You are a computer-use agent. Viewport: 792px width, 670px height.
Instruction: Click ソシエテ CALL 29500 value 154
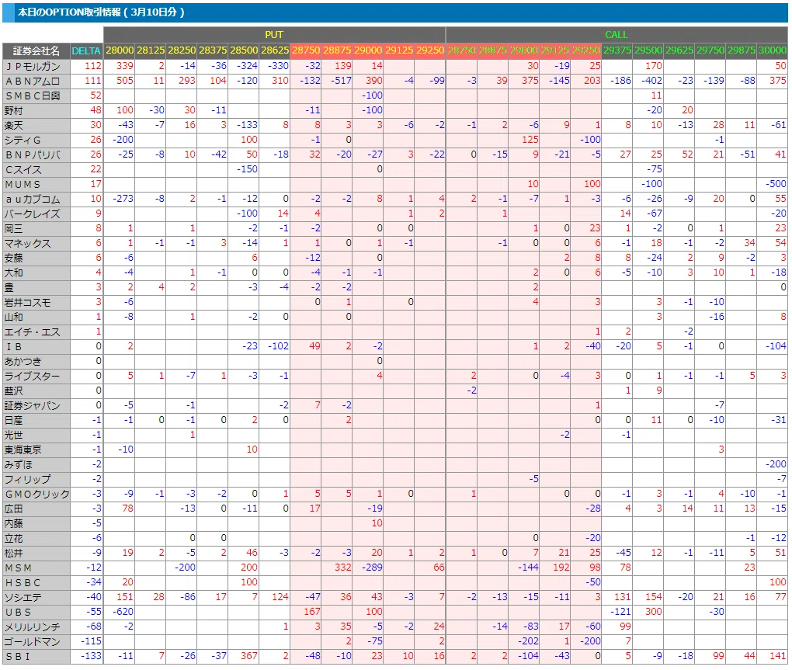tap(653, 597)
